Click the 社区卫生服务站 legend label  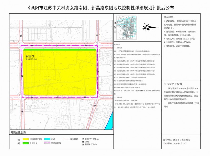(x=92, y=139)
